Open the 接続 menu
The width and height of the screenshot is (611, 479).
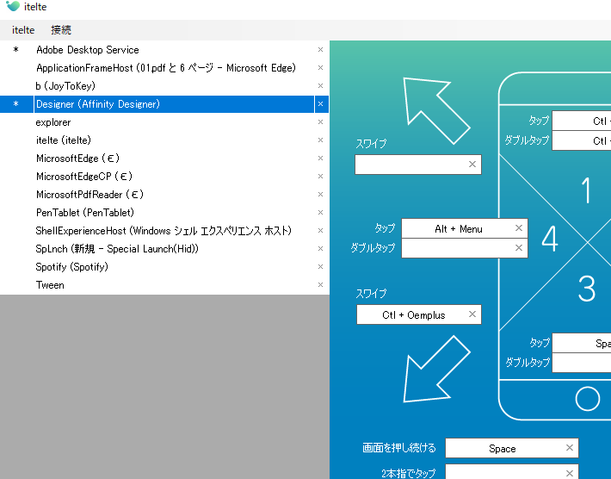(x=61, y=30)
